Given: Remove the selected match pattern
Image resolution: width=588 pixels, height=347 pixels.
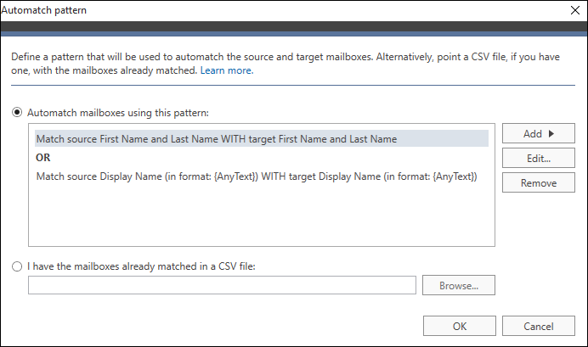Looking at the screenshot, I should [x=539, y=182].
